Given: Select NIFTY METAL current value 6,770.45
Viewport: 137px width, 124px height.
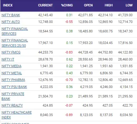Looking at the screenshot, I should coord(46,73).
